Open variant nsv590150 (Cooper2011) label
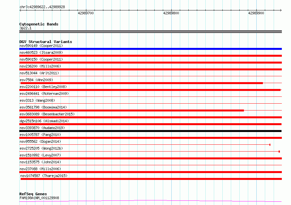 (x=41, y=59)
